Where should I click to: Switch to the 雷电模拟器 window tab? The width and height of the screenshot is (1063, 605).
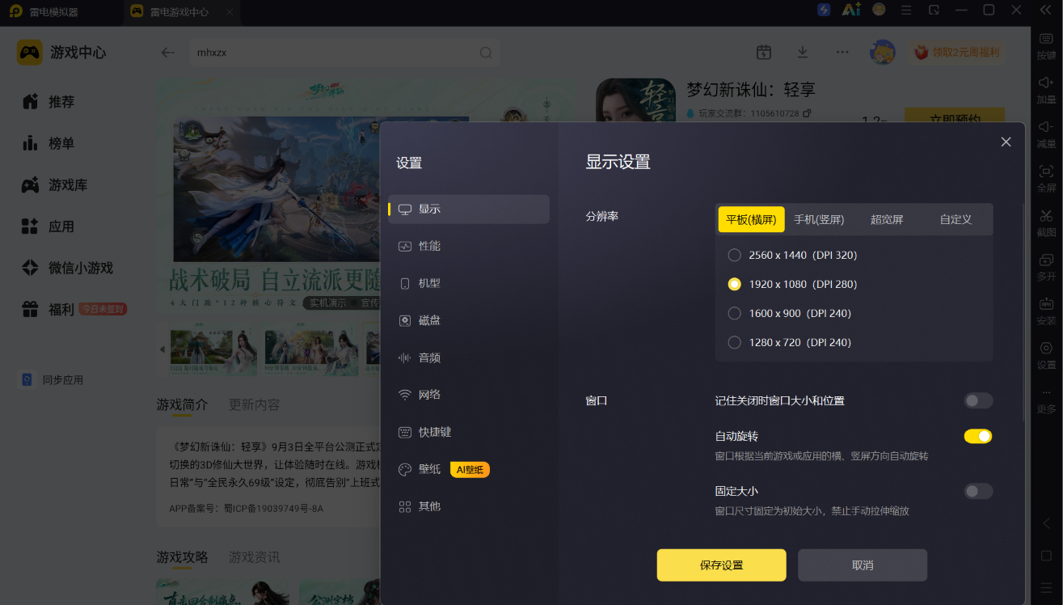pos(53,11)
